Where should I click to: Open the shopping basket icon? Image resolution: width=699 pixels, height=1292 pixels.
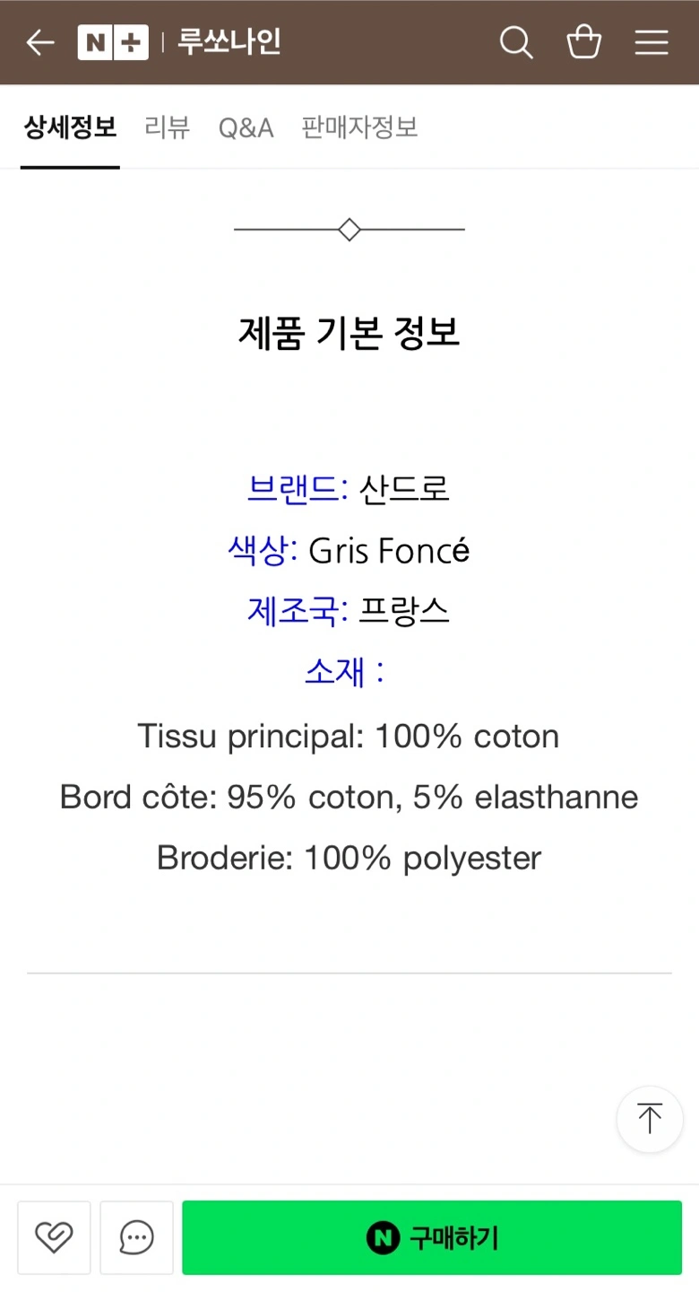click(x=584, y=42)
